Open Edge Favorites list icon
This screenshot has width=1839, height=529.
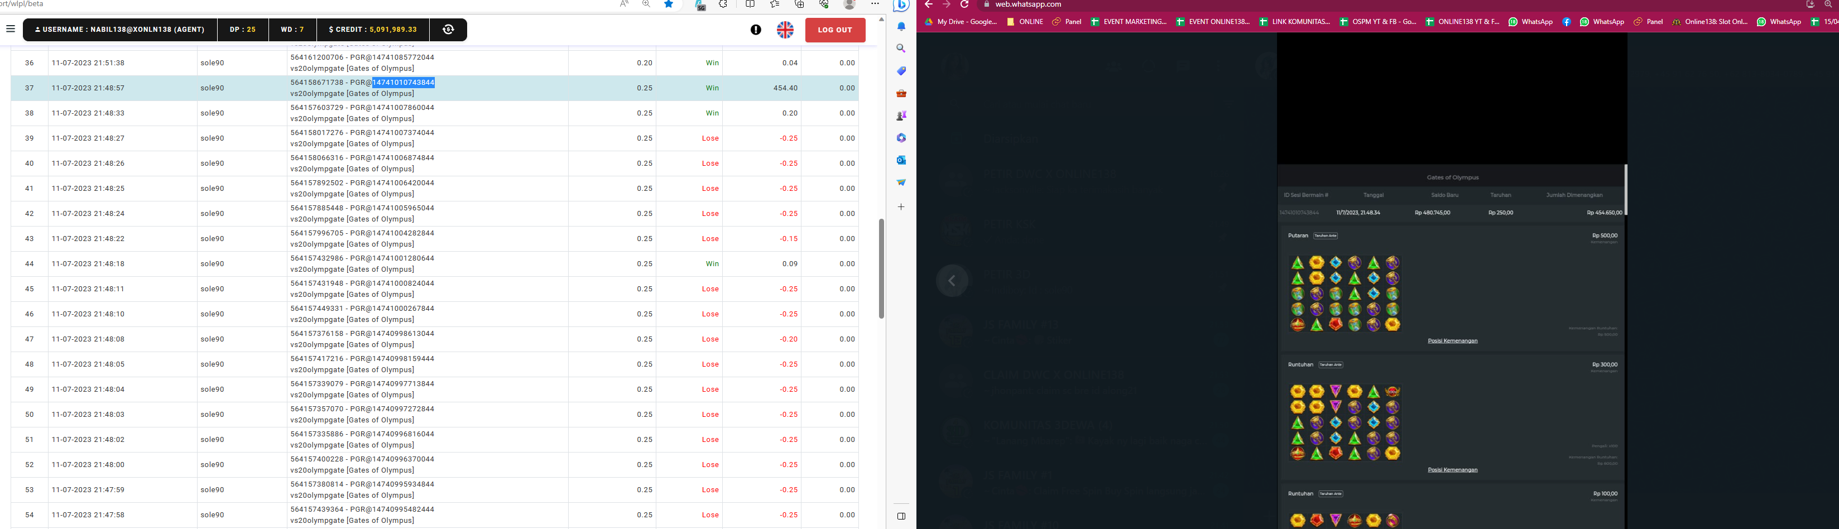coord(775,4)
